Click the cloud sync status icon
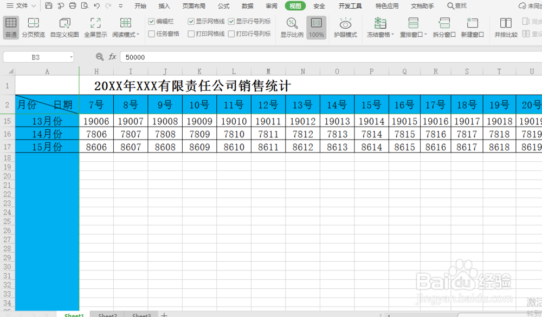The image size is (542, 317). [522, 6]
